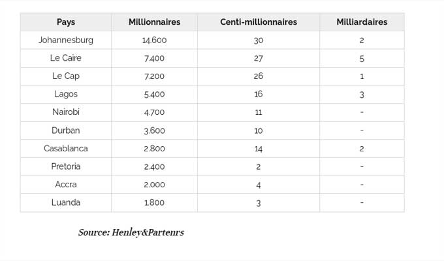Select Luanda's 1.800 millionaires value
The image size is (444, 261).
coord(154,203)
